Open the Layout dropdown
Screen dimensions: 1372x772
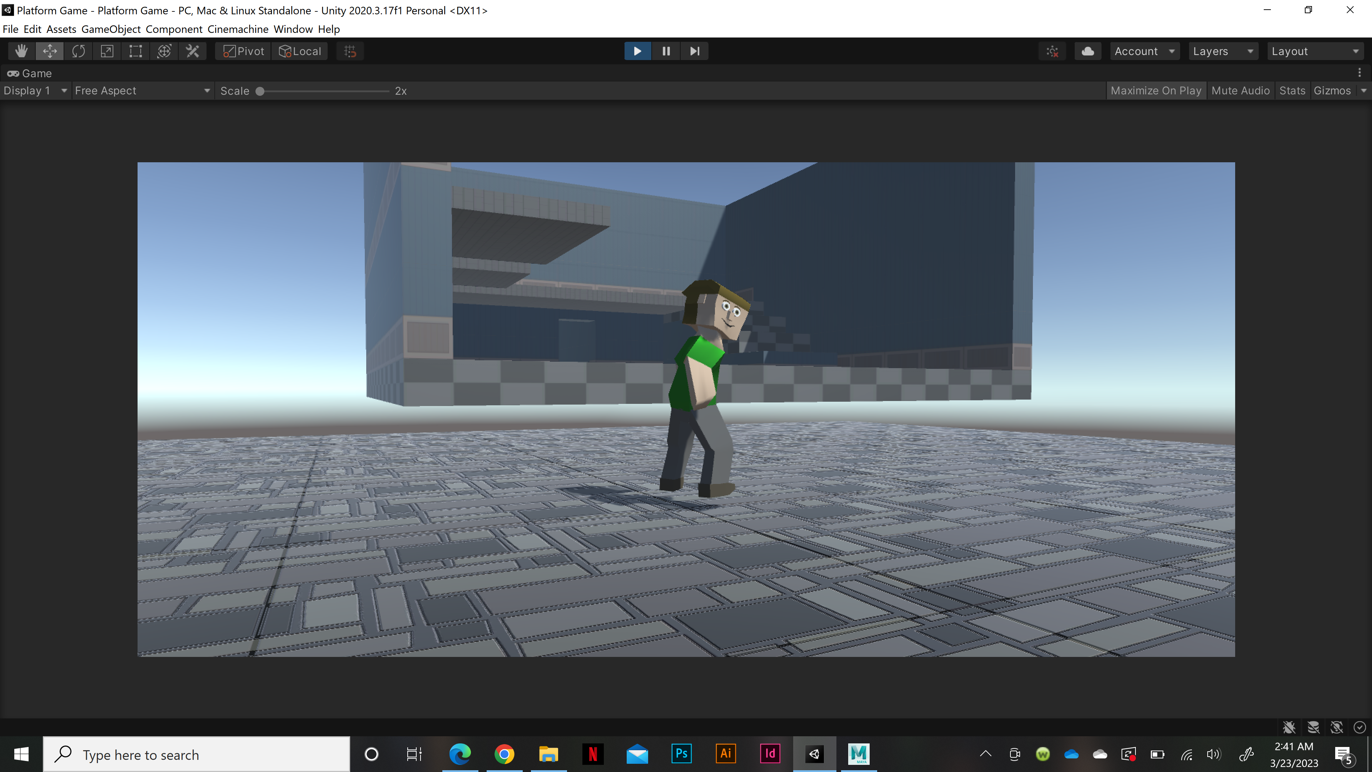[1315, 51]
